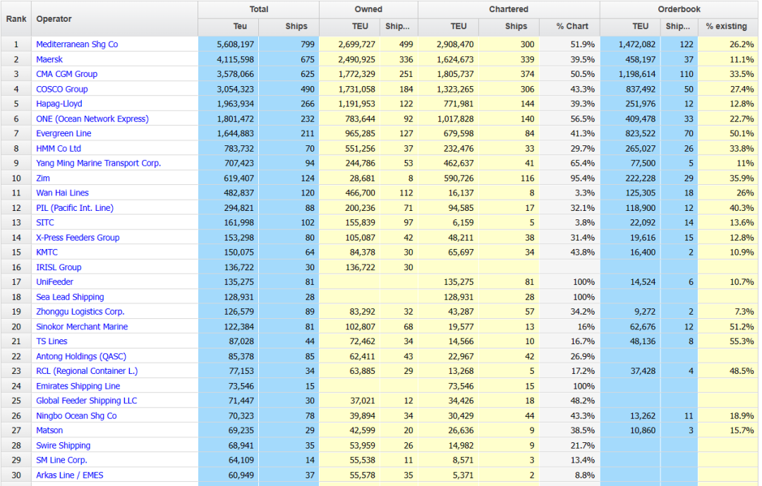Click Ningbo Ocean Shg Co link
Image resolution: width=762 pixels, height=486 pixels.
[76, 415]
